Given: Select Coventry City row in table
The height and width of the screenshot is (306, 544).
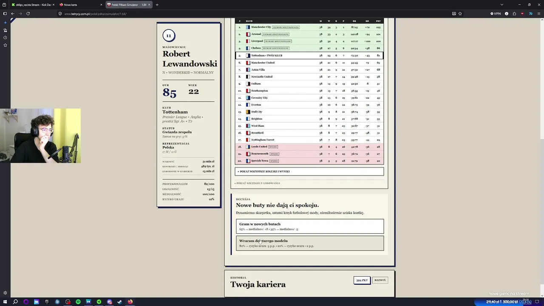Looking at the screenshot, I should pos(309,98).
